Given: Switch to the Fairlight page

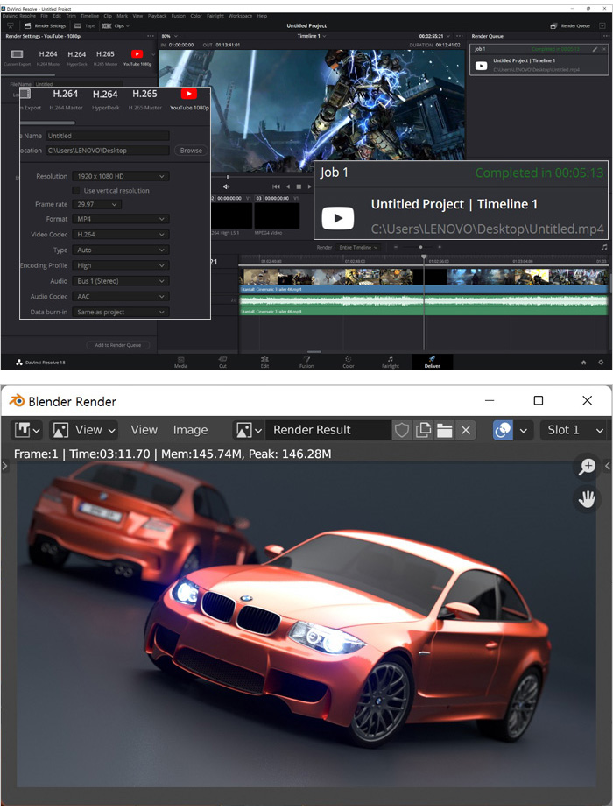Looking at the screenshot, I should click(x=390, y=361).
